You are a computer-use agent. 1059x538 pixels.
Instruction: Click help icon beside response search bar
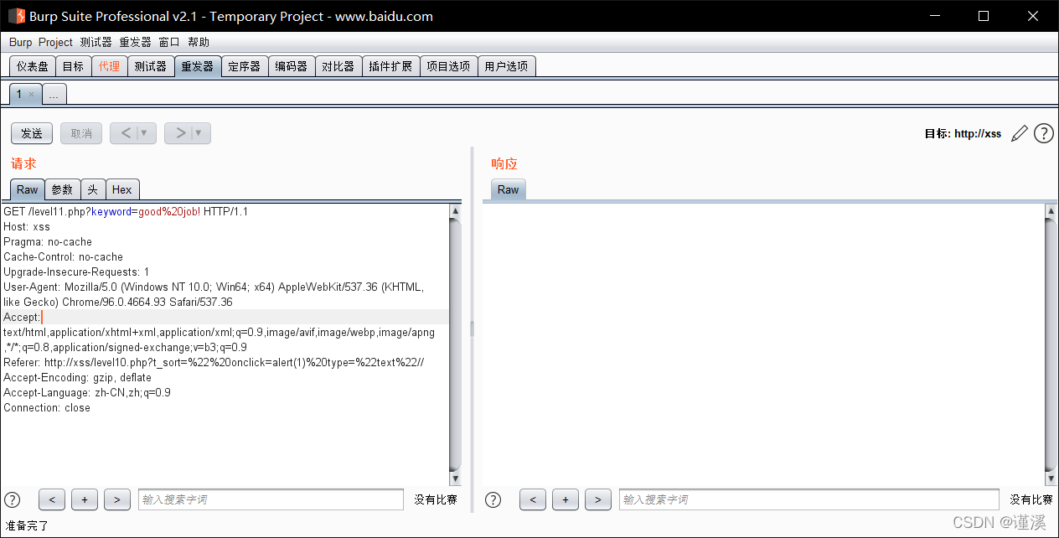[493, 499]
